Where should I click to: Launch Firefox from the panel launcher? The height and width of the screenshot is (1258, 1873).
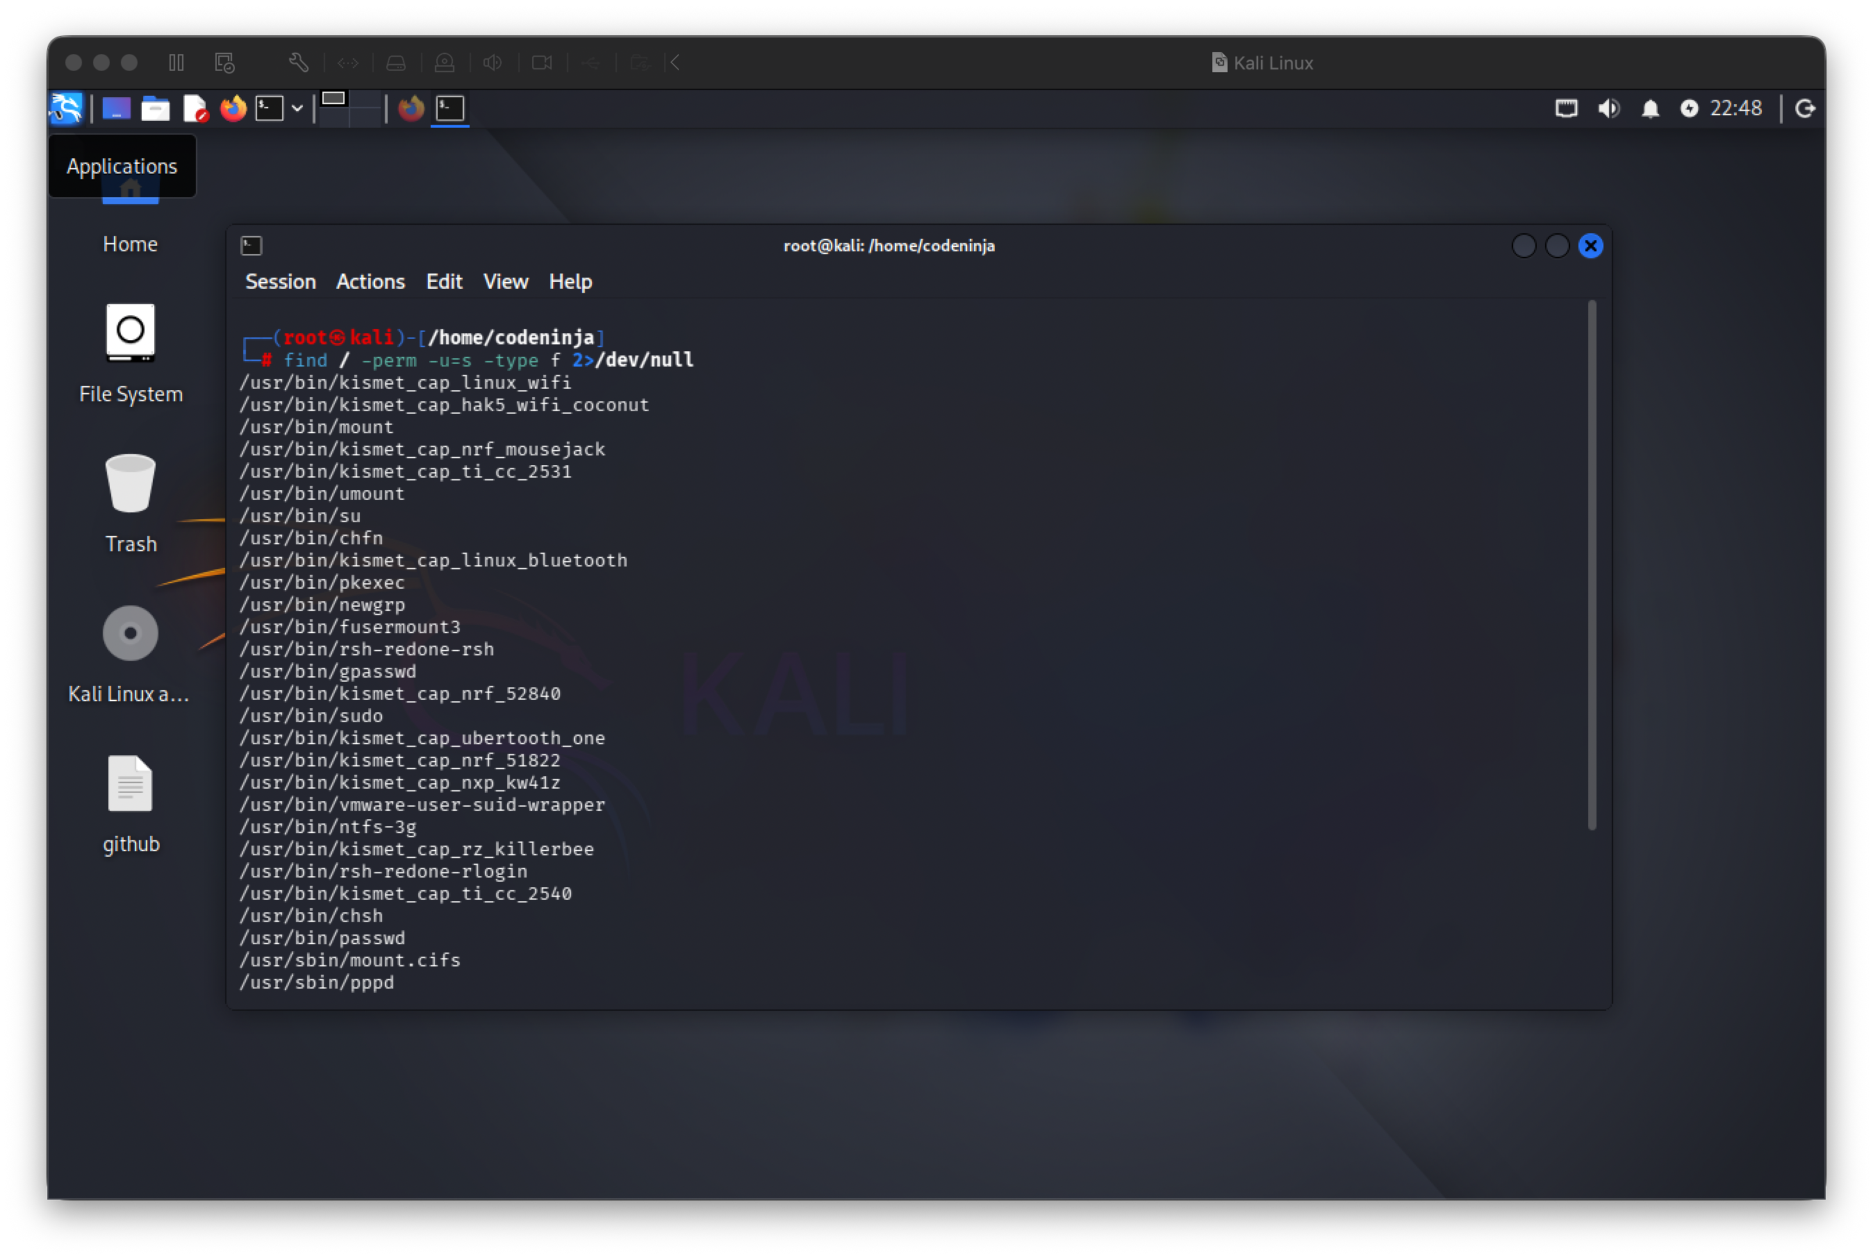[x=233, y=108]
